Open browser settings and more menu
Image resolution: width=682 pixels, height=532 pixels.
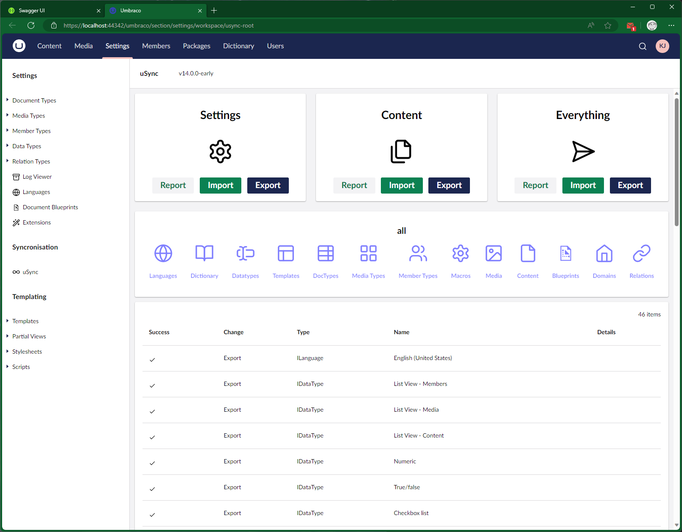tap(671, 25)
